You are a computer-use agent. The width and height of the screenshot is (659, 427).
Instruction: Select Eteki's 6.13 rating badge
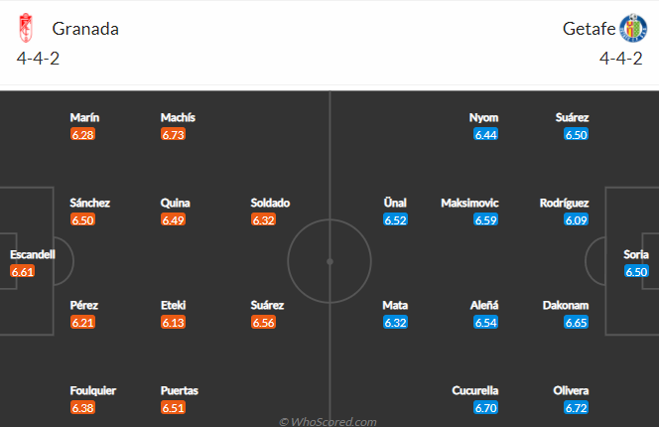[173, 323]
